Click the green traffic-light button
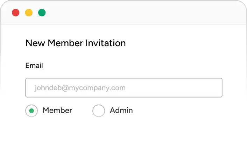 pyautogui.click(x=42, y=13)
